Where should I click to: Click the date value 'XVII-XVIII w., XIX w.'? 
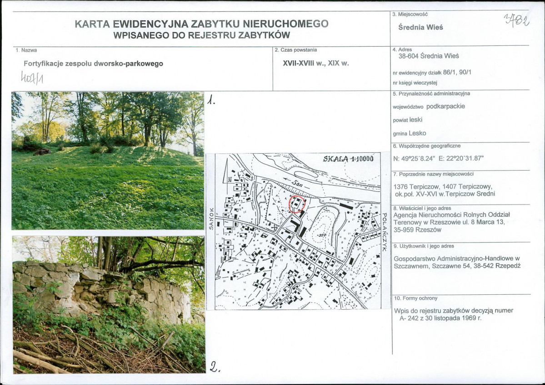(315, 63)
